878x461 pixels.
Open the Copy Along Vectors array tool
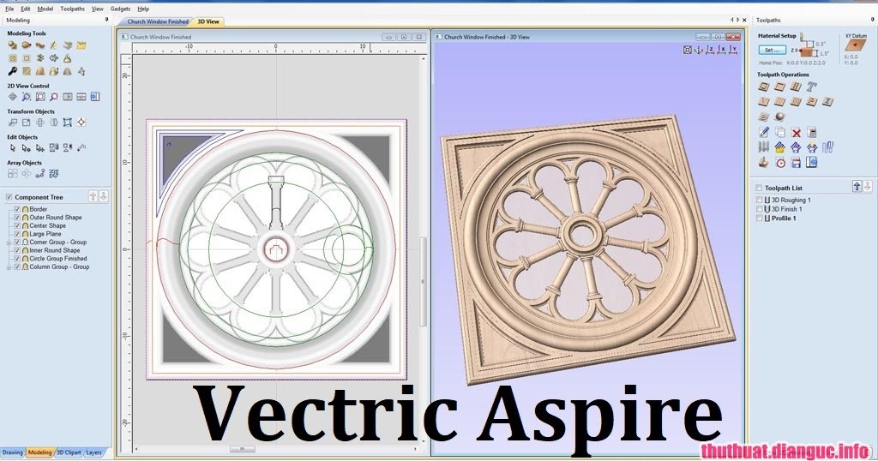(40, 173)
